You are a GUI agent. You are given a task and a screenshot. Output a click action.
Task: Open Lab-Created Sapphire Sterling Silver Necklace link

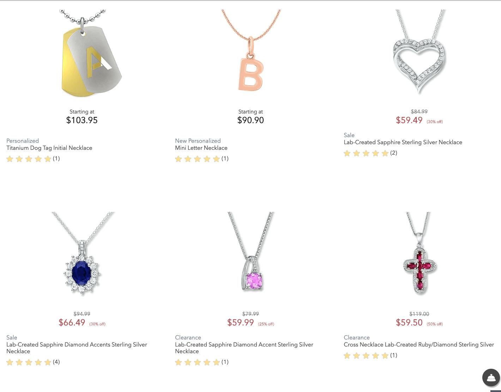point(403,142)
